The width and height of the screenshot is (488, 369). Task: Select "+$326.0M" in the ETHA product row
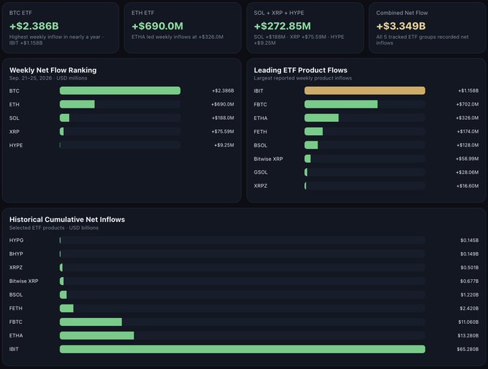[x=467, y=118]
